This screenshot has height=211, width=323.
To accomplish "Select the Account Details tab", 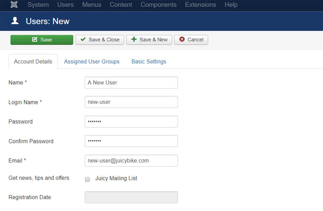I will [x=33, y=62].
